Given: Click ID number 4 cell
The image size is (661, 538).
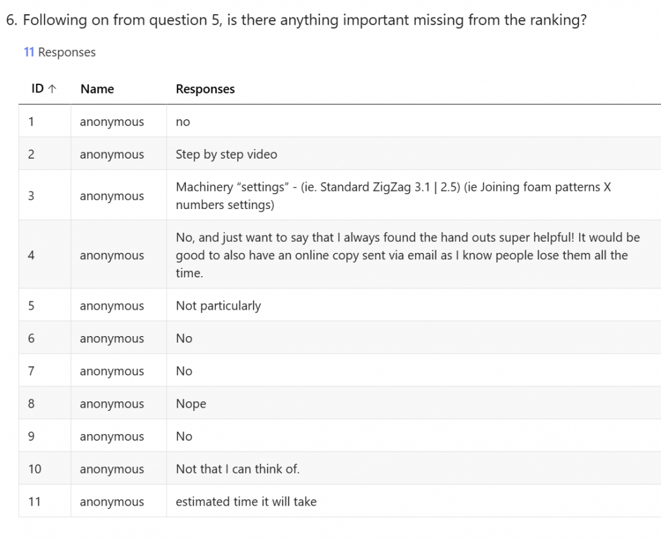Looking at the screenshot, I should [31, 255].
